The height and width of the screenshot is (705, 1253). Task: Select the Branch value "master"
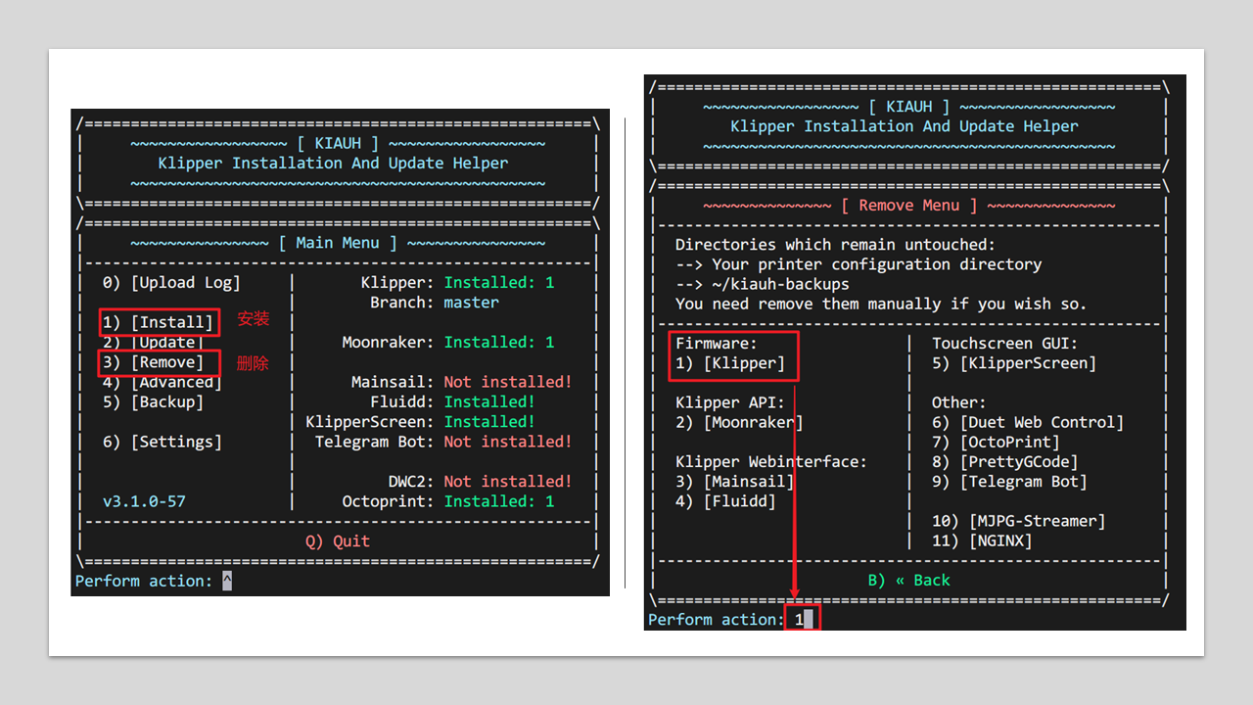471,303
